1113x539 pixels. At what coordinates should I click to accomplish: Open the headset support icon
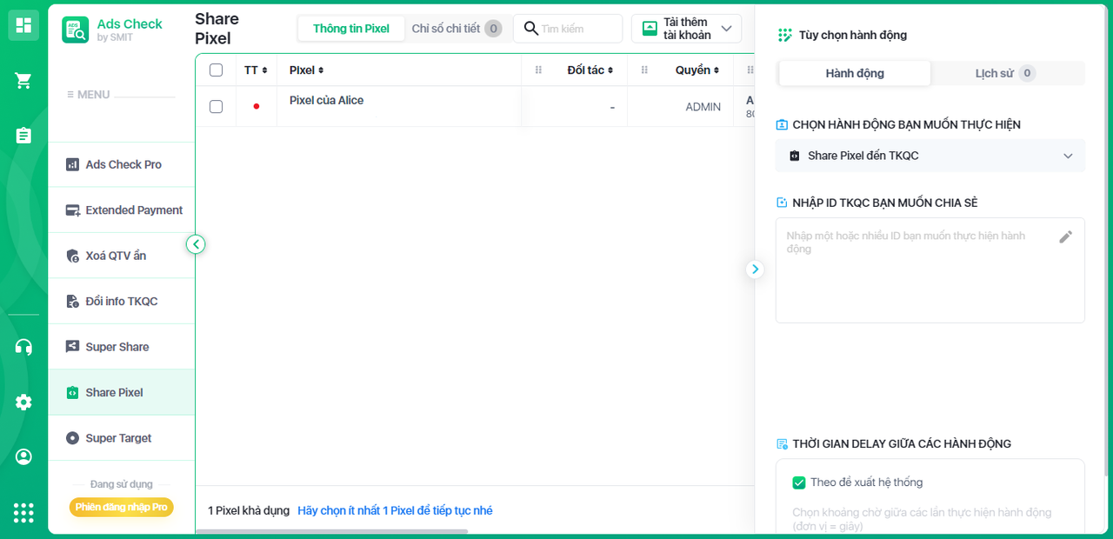pyautogui.click(x=23, y=347)
